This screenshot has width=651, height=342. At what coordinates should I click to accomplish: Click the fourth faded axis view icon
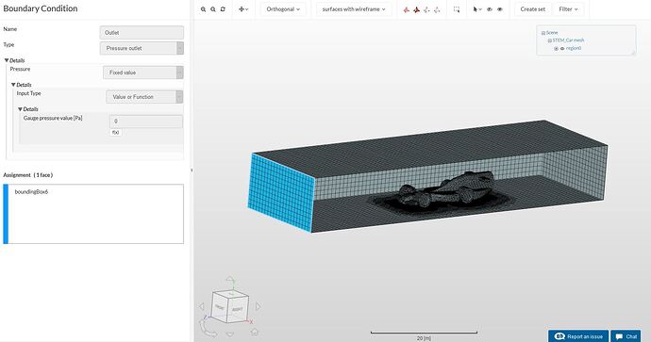click(437, 9)
